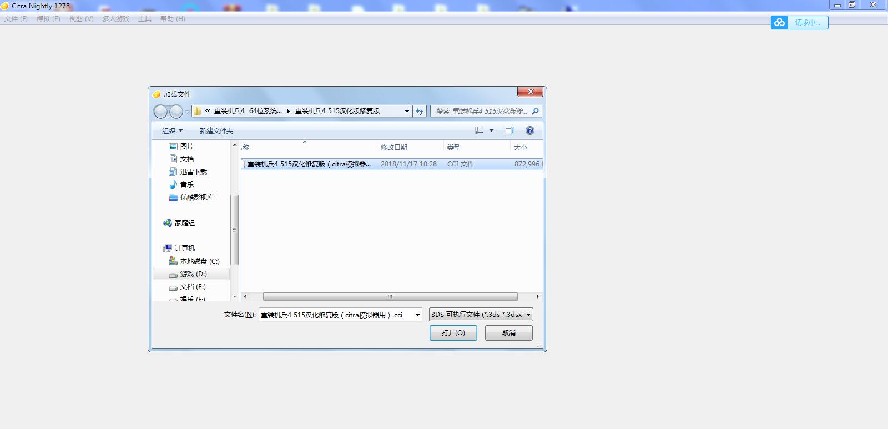The image size is (888, 429).
Task: Click the CCI file's document icon
Action: coord(243,164)
